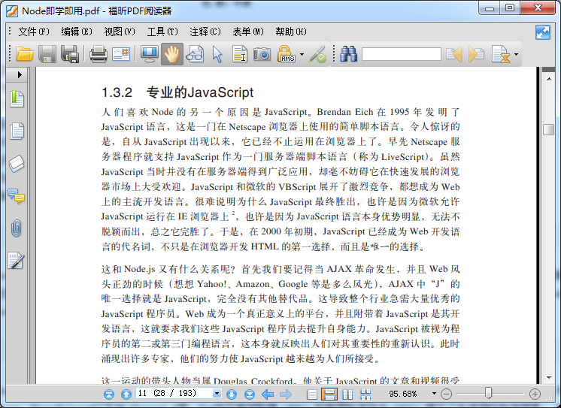
Task: Go forward to next view
Action: pos(285,394)
